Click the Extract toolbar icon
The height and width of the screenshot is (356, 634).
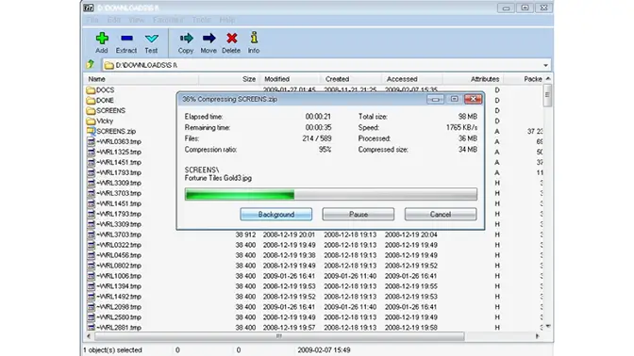click(126, 39)
